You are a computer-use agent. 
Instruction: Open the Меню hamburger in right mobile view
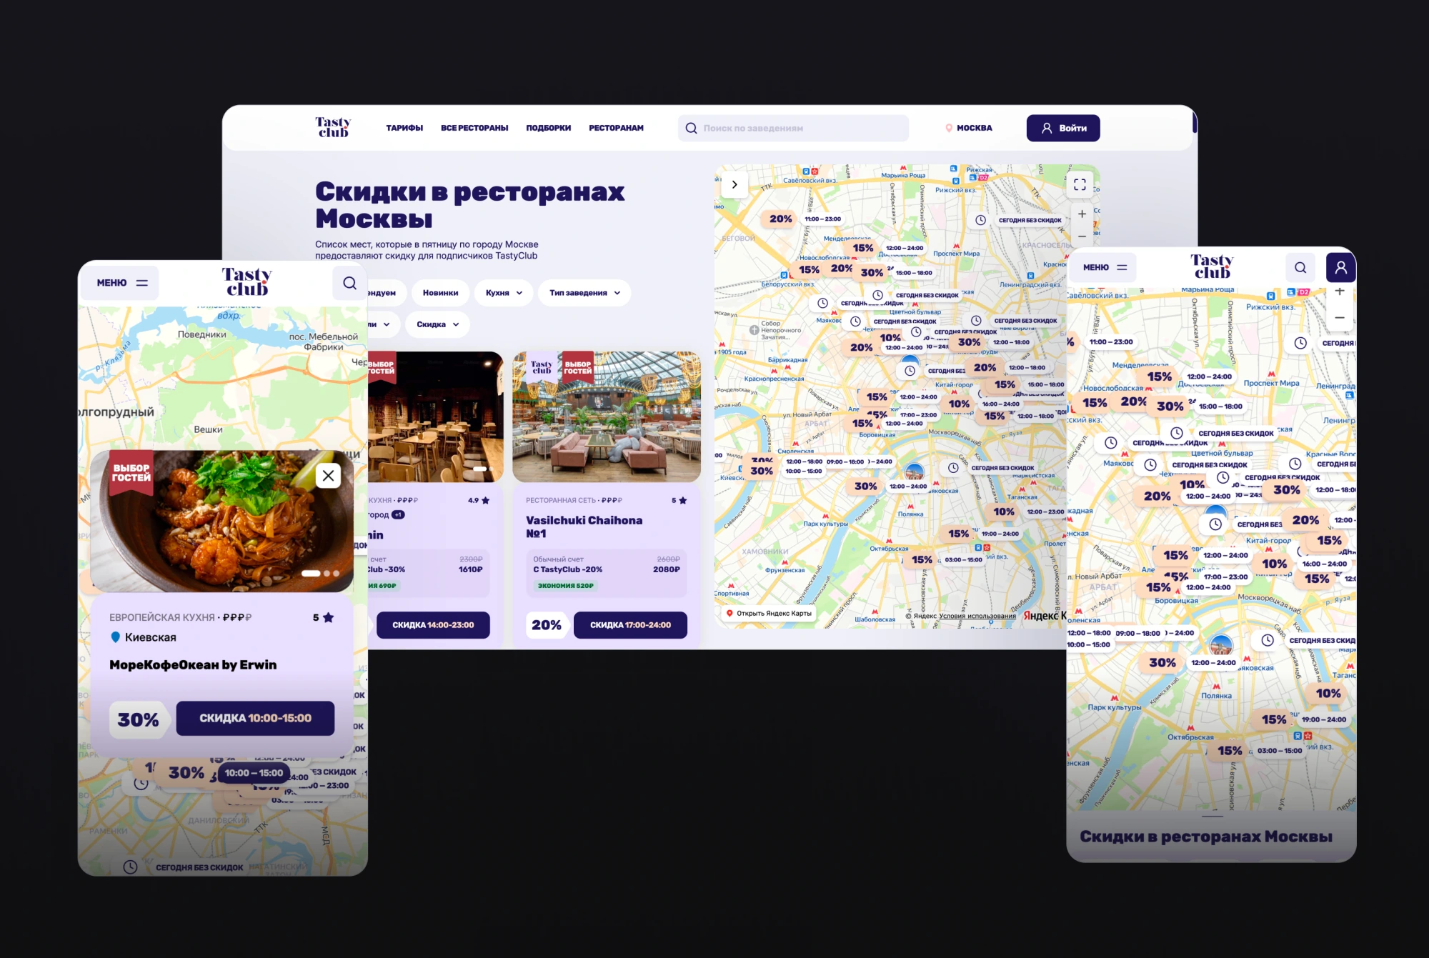pyautogui.click(x=1104, y=267)
